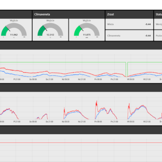This screenshot has height=162, width=162.
Task: Click the Statu panel header at right edge
Action: (x=158, y=15)
